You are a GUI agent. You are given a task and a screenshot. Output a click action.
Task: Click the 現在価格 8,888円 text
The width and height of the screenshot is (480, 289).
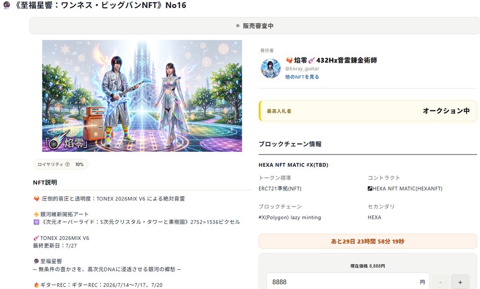368,266
